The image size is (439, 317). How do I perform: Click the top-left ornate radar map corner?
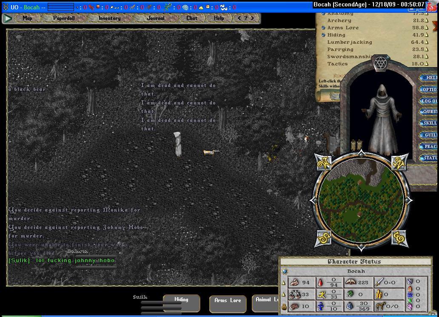click(x=323, y=161)
